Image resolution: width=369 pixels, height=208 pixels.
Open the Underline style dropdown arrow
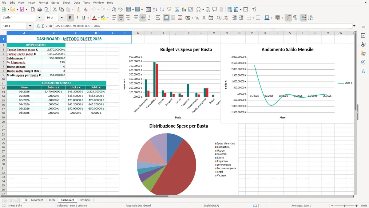[88, 18]
